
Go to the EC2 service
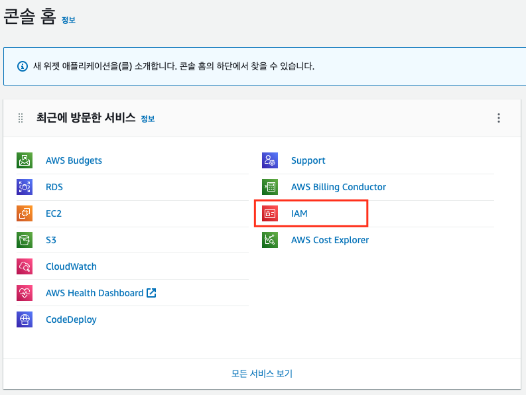click(x=54, y=213)
